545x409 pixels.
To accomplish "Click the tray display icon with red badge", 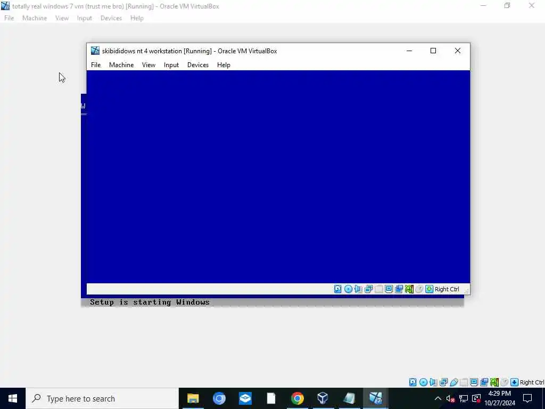I will click(476, 398).
